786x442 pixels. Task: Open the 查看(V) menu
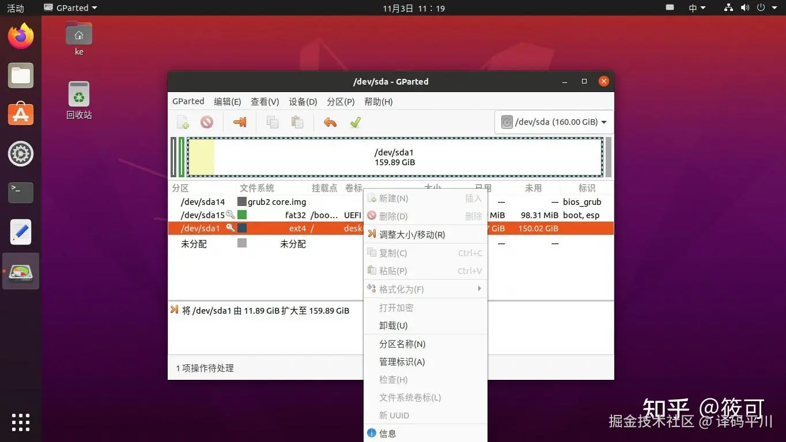265,101
